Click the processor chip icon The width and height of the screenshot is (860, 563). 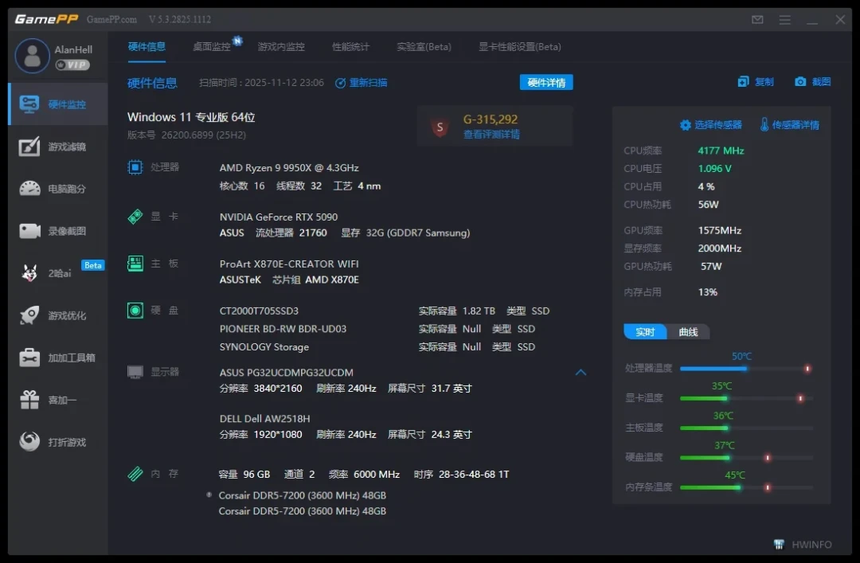pyautogui.click(x=135, y=166)
